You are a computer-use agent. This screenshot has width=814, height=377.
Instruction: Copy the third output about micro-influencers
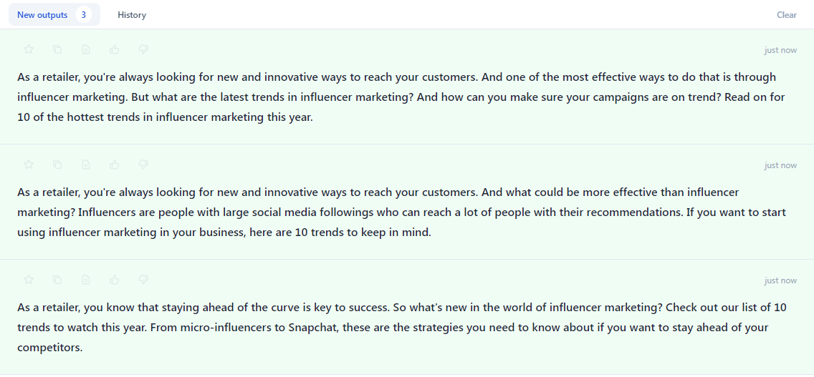(57, 280)
